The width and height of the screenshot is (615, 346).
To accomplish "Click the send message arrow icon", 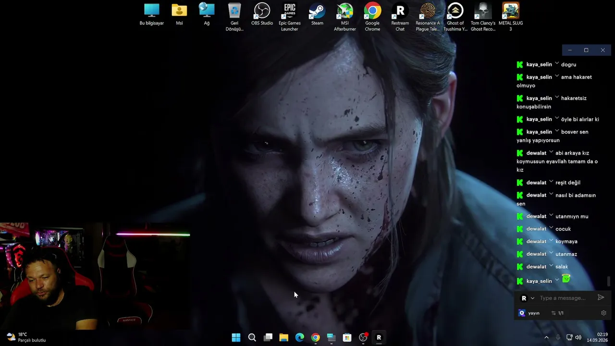I will point(601,297).
